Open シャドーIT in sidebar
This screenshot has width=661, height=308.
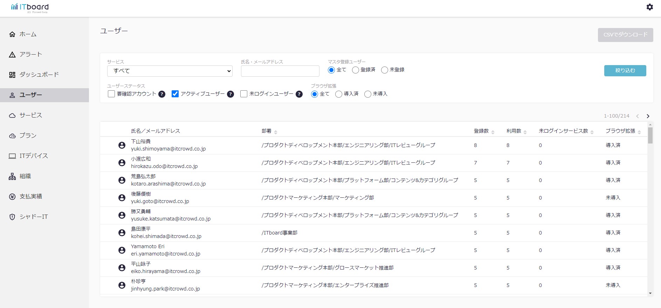44,217
